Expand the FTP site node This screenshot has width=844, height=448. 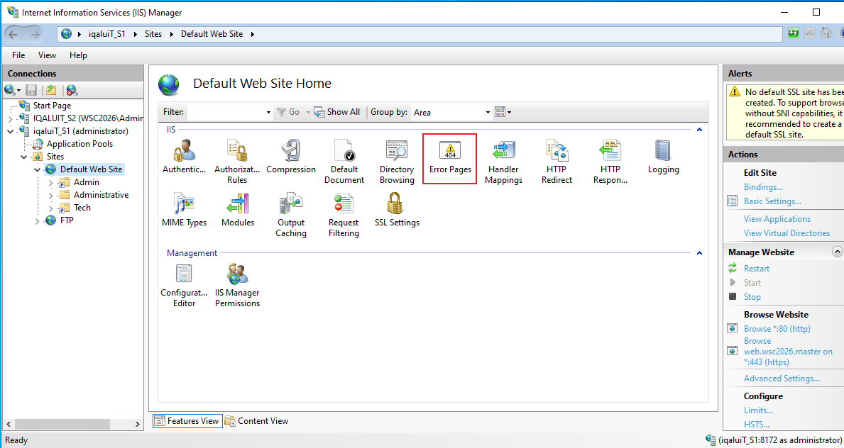click(37, 220)
